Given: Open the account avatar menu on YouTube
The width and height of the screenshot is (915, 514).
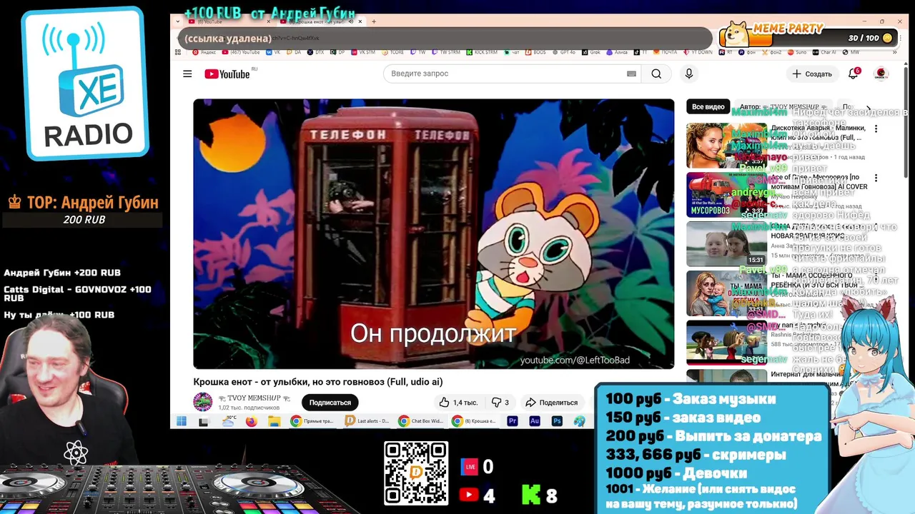Looking at the screenshot, I should [x=881, y=74].
